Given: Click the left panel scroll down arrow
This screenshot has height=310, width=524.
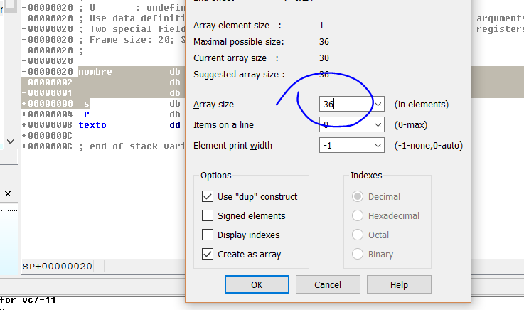Looking at the screenshot, I should (x=9, y=141).
